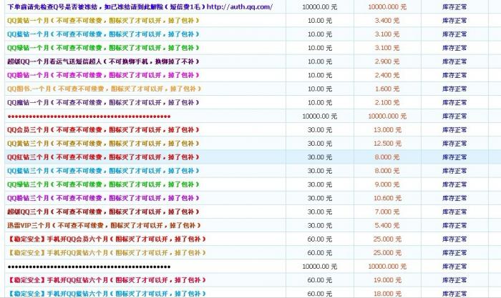
Task: Click the 9.000 元 price value
Action: pyautogui.click(x=387, y=184)
